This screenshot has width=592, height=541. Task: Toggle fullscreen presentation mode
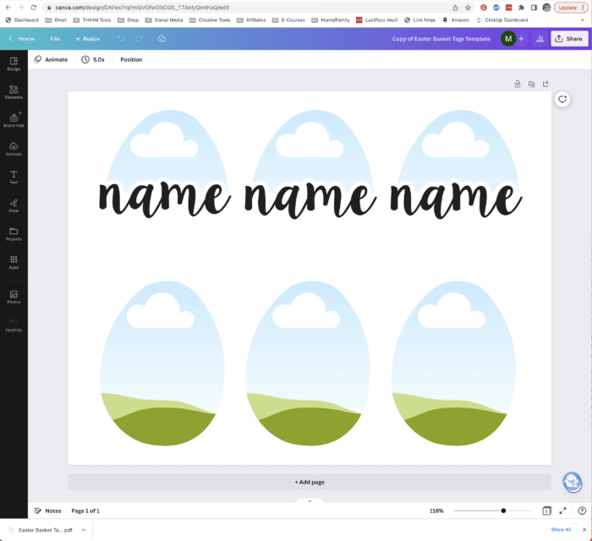pyautogui.click(x=563, y=511)
